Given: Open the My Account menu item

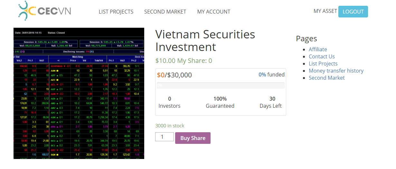Looking at the screenshot, I should coord(214,12).
